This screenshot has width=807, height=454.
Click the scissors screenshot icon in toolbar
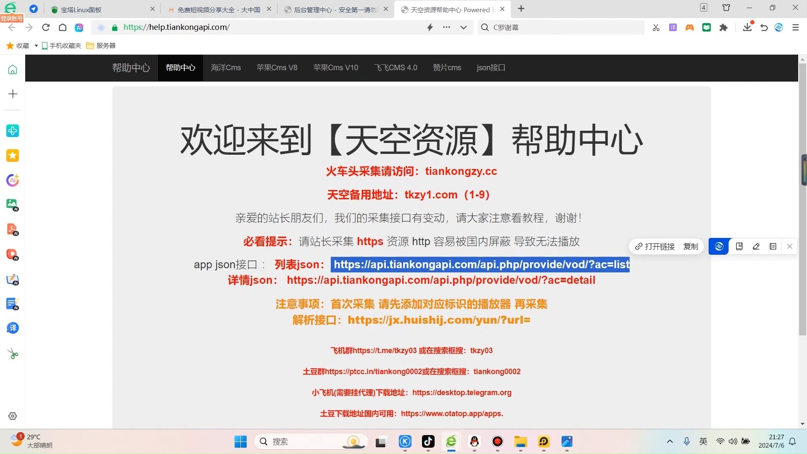pyautogui.click(x=656, y=27)
